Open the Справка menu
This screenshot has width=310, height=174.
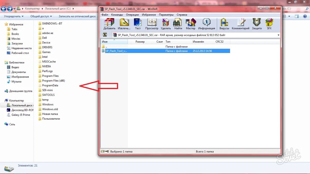pyautogui.click(x=182, y=15)
